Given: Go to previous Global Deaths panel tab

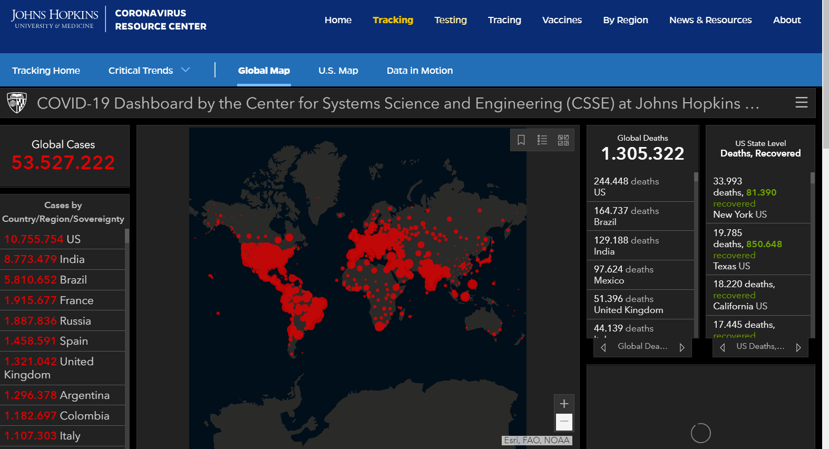Looking at the screenshot, I should tap(603, 347).
